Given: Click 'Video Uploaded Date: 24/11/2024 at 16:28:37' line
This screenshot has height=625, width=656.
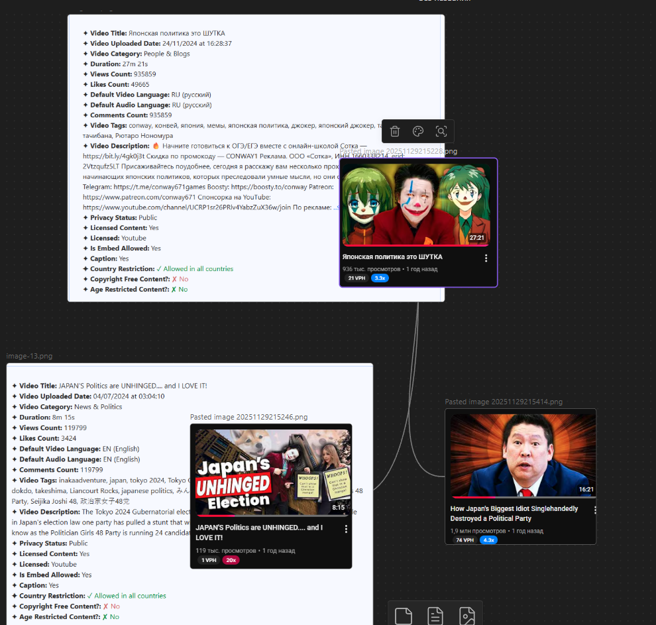Looking at the screenshot, I should (157, 44).
